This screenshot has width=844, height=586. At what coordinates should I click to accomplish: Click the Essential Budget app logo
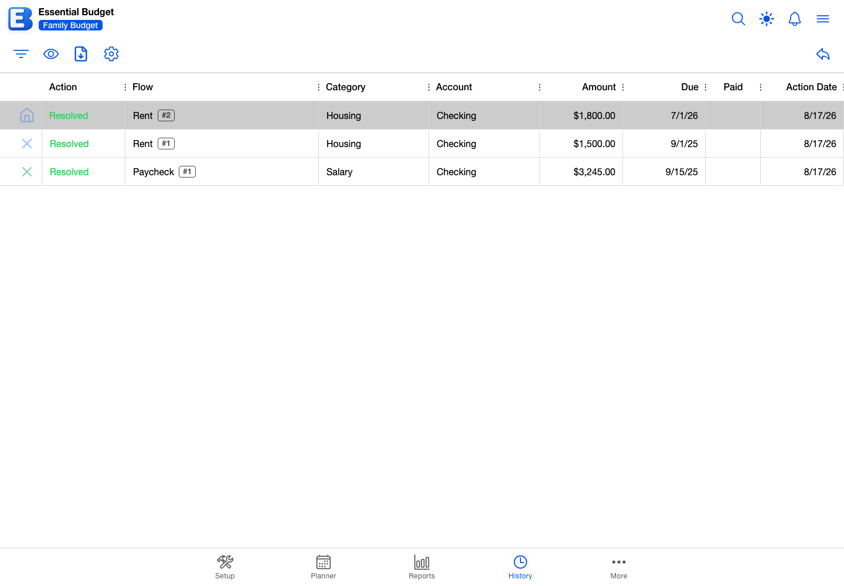(x=20, y=19)
